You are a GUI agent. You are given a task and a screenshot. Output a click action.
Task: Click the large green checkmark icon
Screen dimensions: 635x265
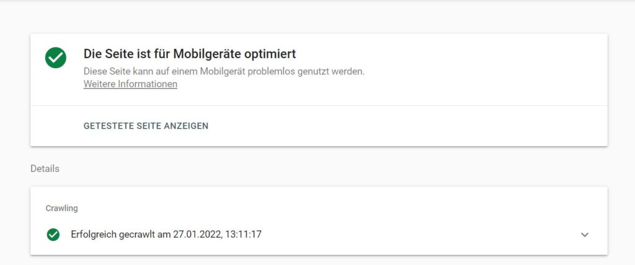(55, 58)
